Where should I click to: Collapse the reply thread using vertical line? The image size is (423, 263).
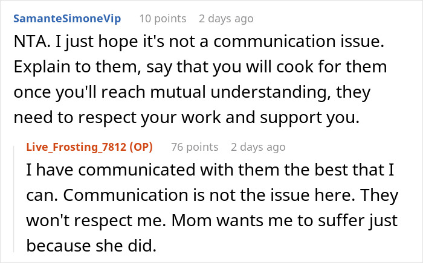point(14,199)
